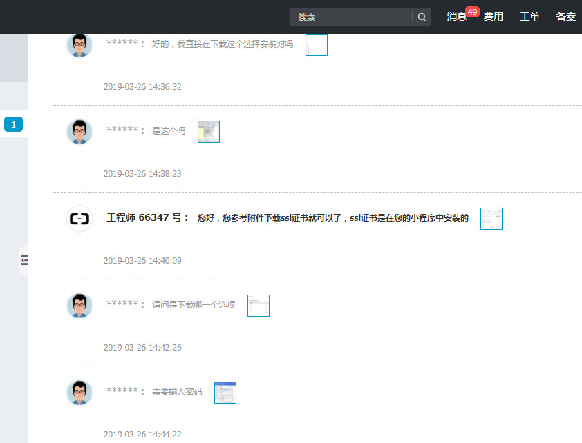Open attachment thumbnail beside 需要输入密码
Screen dimensions: 582x443
coord(225,393)
